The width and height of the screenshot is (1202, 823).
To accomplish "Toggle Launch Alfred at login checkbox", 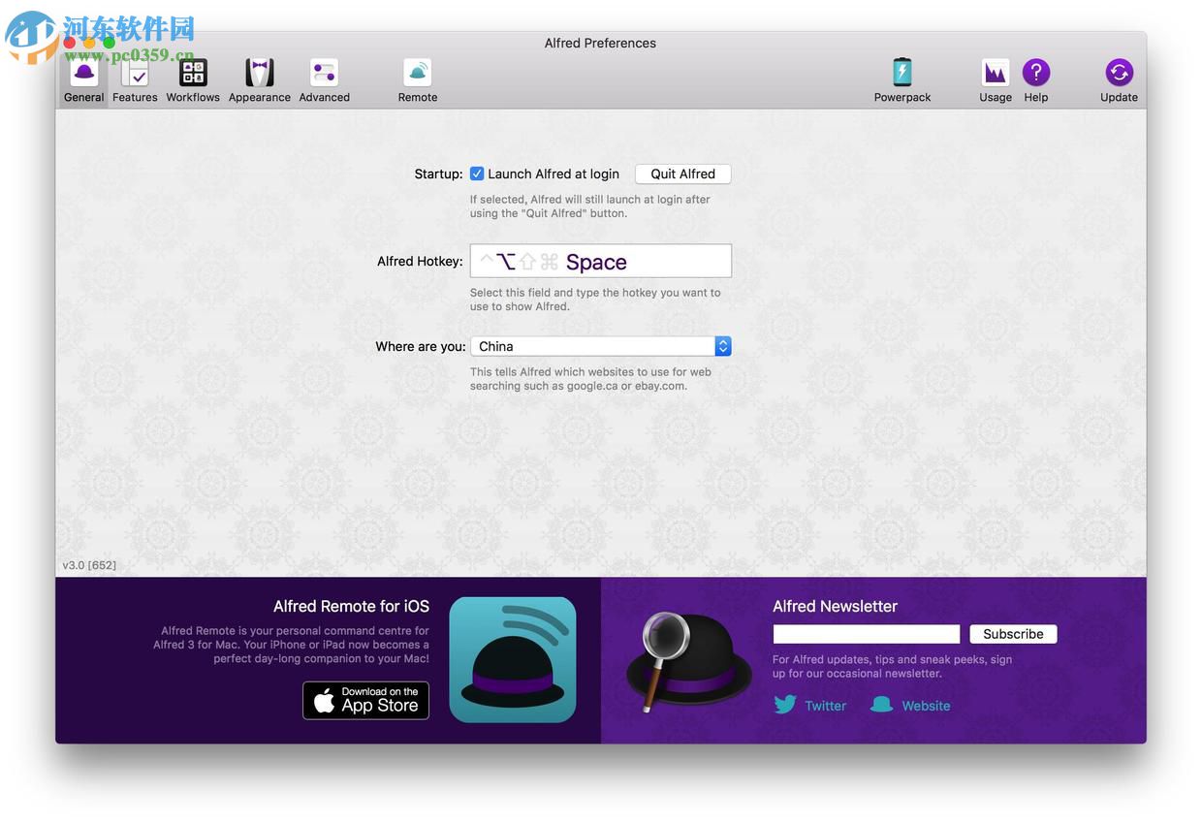I will (477, 174).
